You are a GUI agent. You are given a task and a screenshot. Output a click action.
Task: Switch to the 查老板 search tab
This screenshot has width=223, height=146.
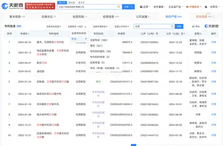(71, 3)
